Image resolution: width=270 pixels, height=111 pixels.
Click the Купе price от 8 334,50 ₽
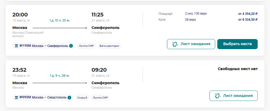(248, 19)
